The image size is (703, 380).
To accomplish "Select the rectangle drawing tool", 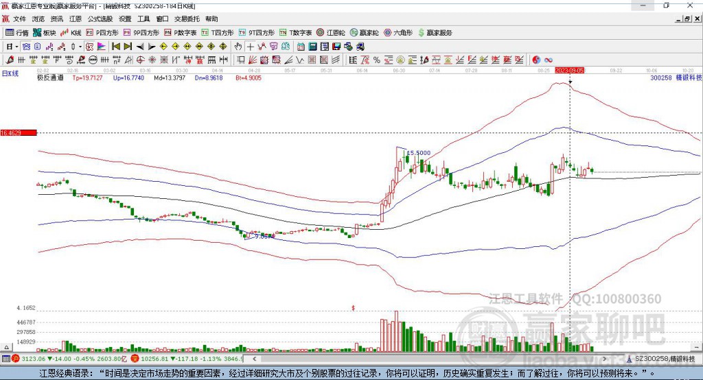I will pos(240,60).
